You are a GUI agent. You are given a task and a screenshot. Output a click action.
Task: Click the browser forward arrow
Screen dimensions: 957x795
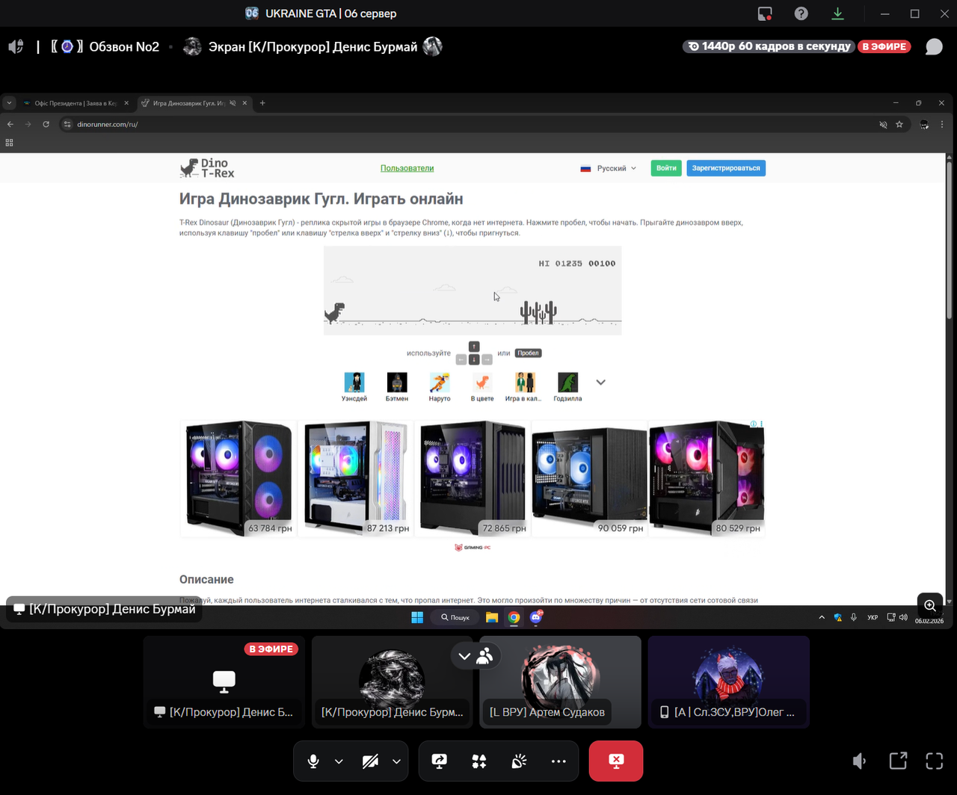(x=28, y=124)
